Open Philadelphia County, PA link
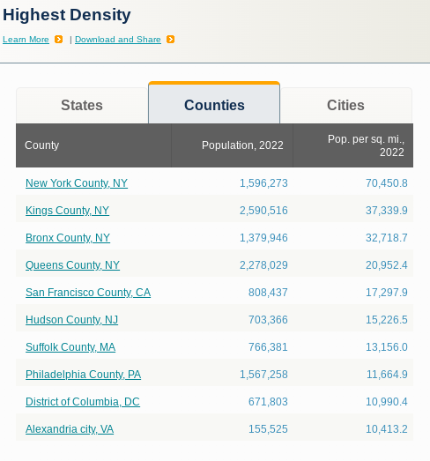 (84, 375)
